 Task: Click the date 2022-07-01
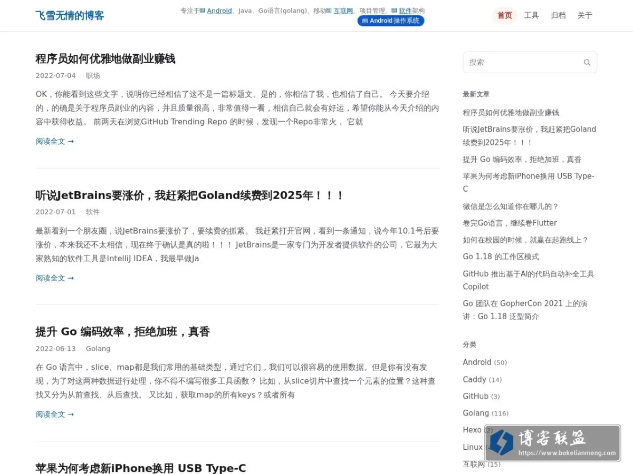tap(56, 212)
